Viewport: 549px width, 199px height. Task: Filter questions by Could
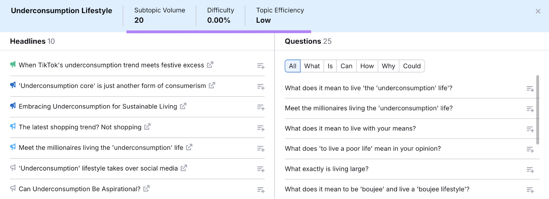point(412,66)
